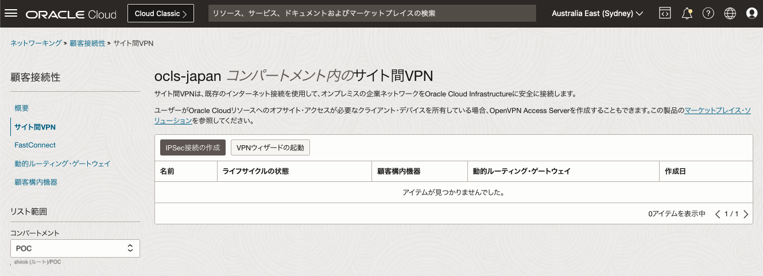Click 顧客接続性 breadcrumb link
The height and width of the screenshot is (276, 763).
pos(87,43)
